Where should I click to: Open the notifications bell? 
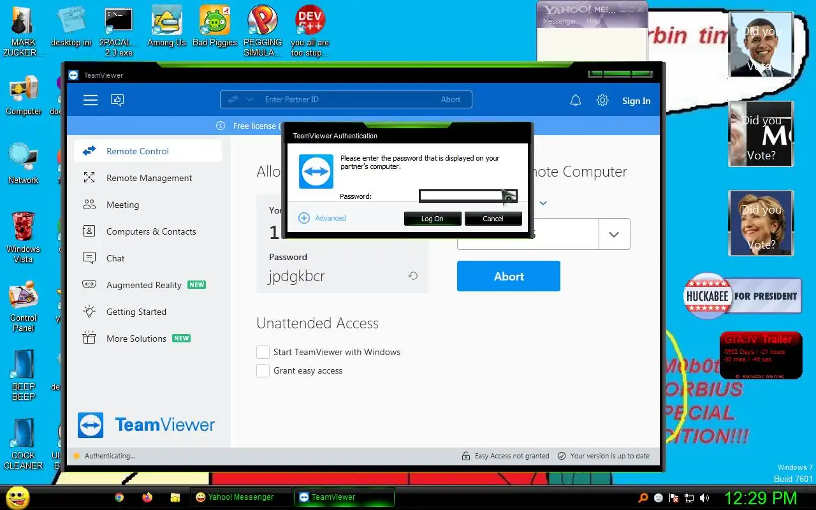click(576, 100)
